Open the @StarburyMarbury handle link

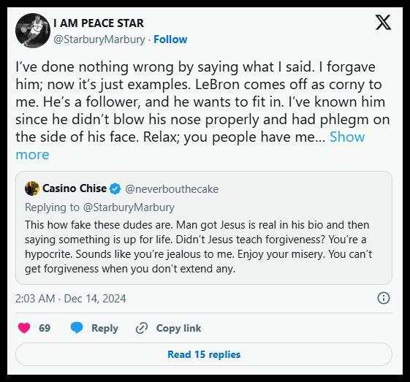[x=99, y=39]
